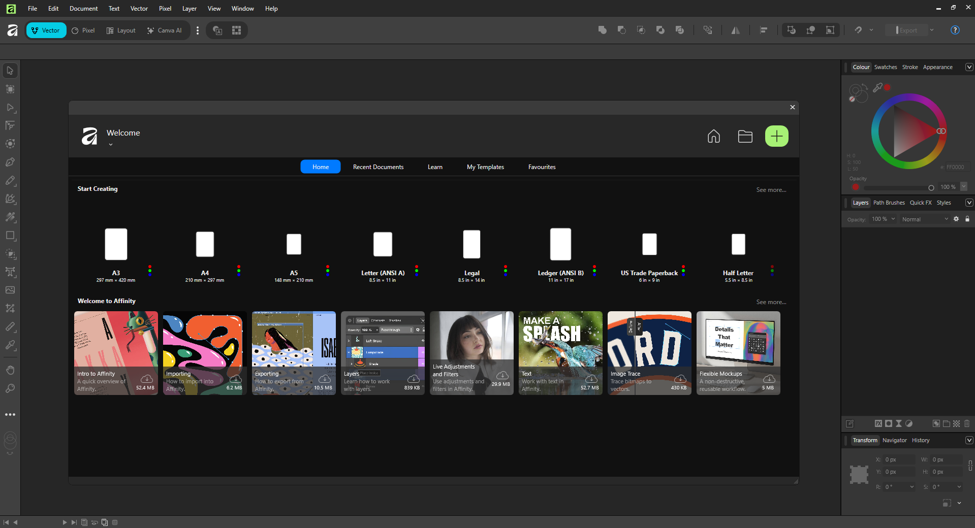Click the home icon in Welcome dialog
Viewport: 975px width, 528px height.
tap(714, 136)
